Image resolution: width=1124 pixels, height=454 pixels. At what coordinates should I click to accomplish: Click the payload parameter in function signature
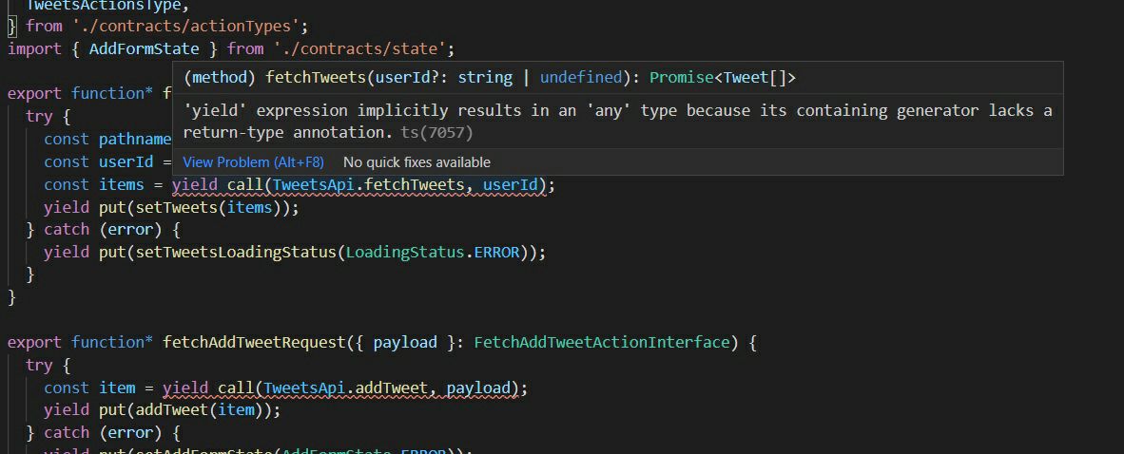coord(405,342)
